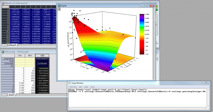Click the XYZ2Mat script line in Script Window
This screenshot has width=213, height=112.
pos(137,91)
